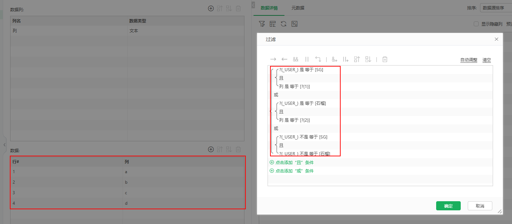The image size is (512, 224).
Task: Click 点击添加“且”条件
Action: (291, 163)
